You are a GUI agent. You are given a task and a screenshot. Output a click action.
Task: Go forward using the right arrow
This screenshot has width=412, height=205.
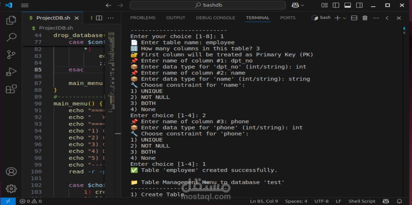pos(120,5)
